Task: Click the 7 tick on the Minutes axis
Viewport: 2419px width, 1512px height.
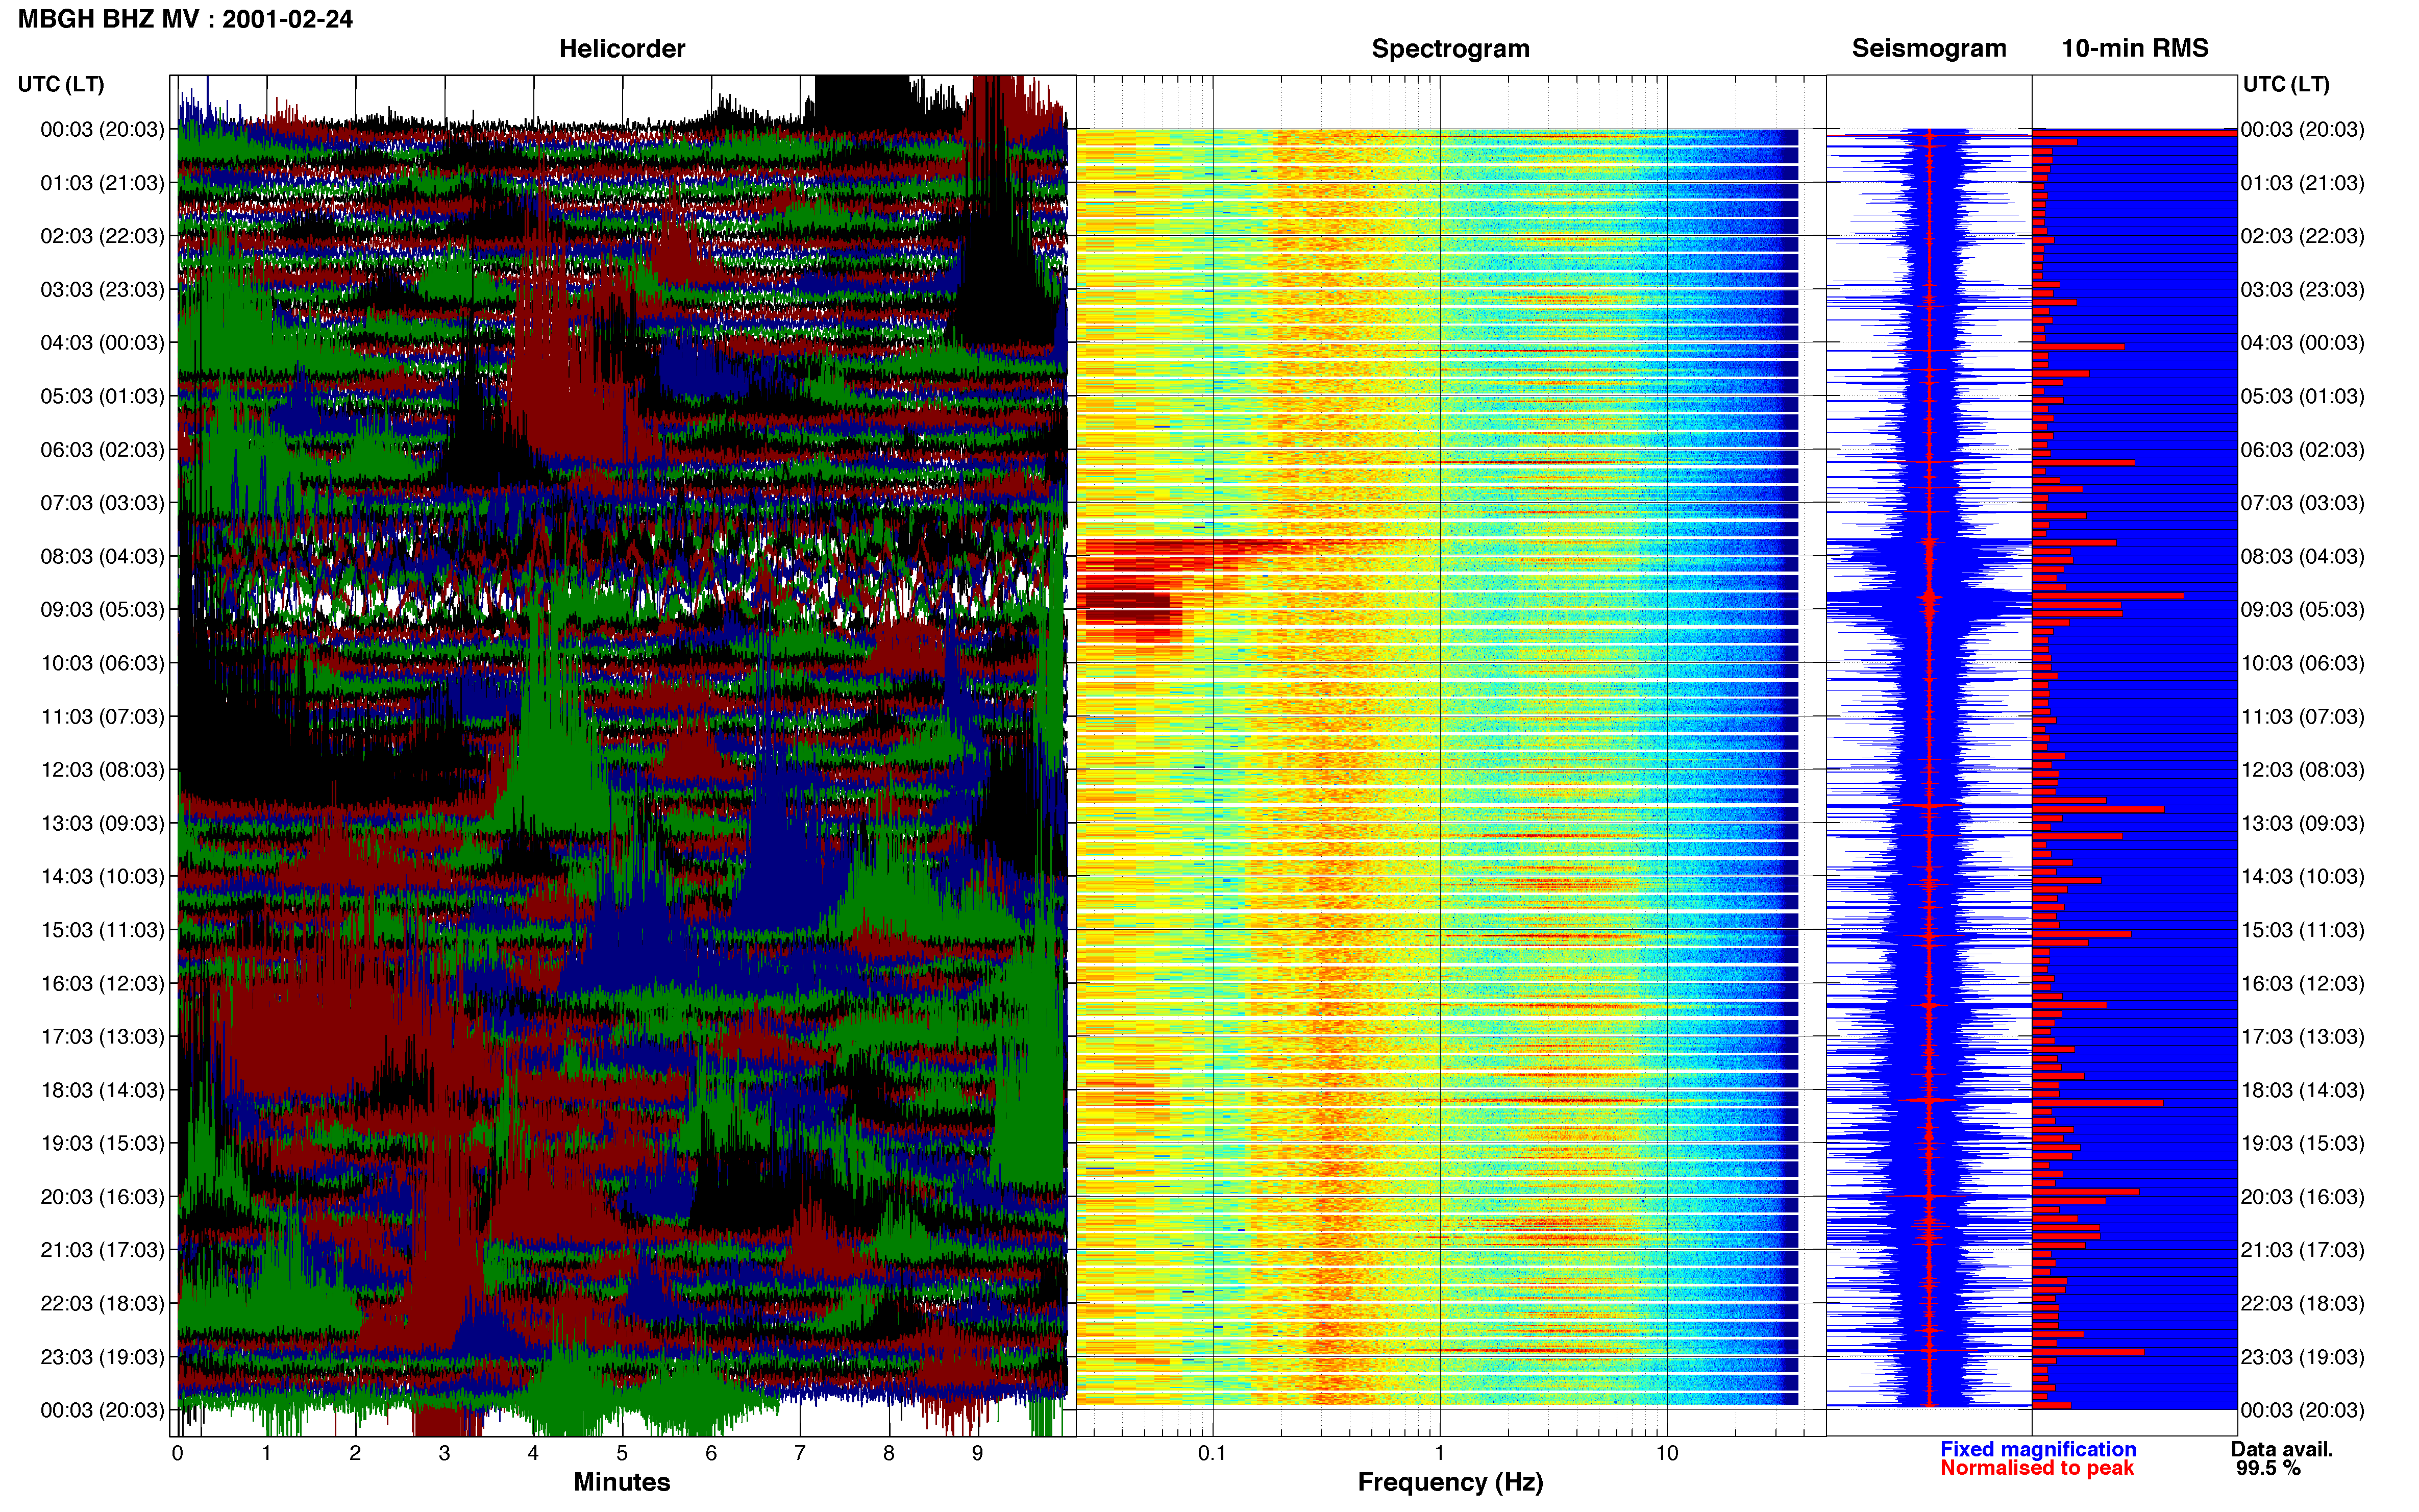Action: (800, 1453)
